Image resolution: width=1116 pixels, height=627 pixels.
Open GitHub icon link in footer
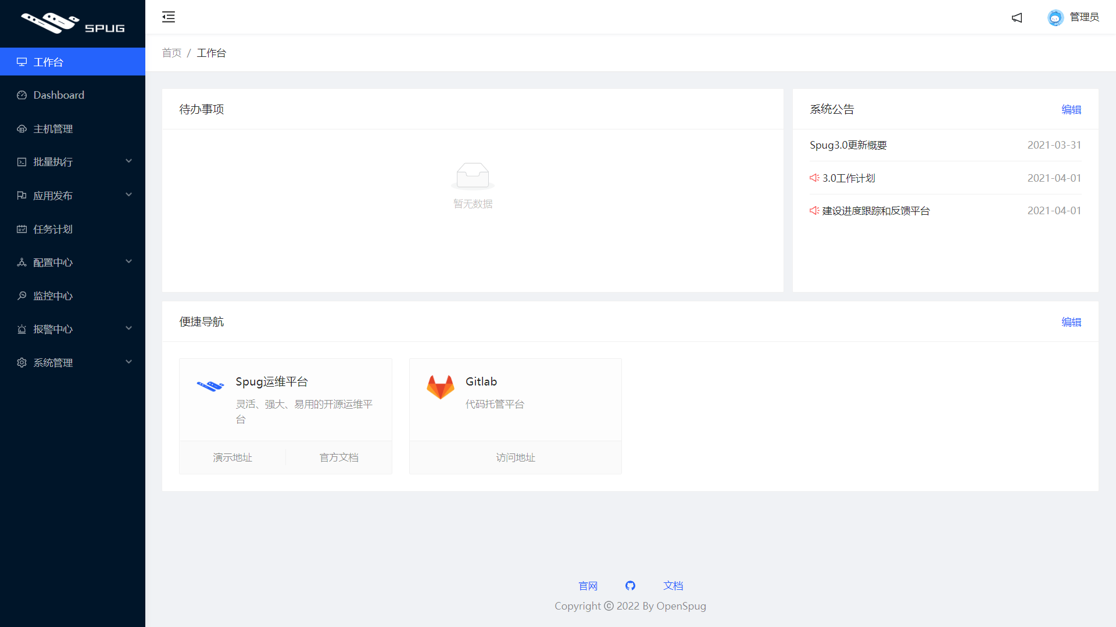pyautogui.click(x=630, y=586)
